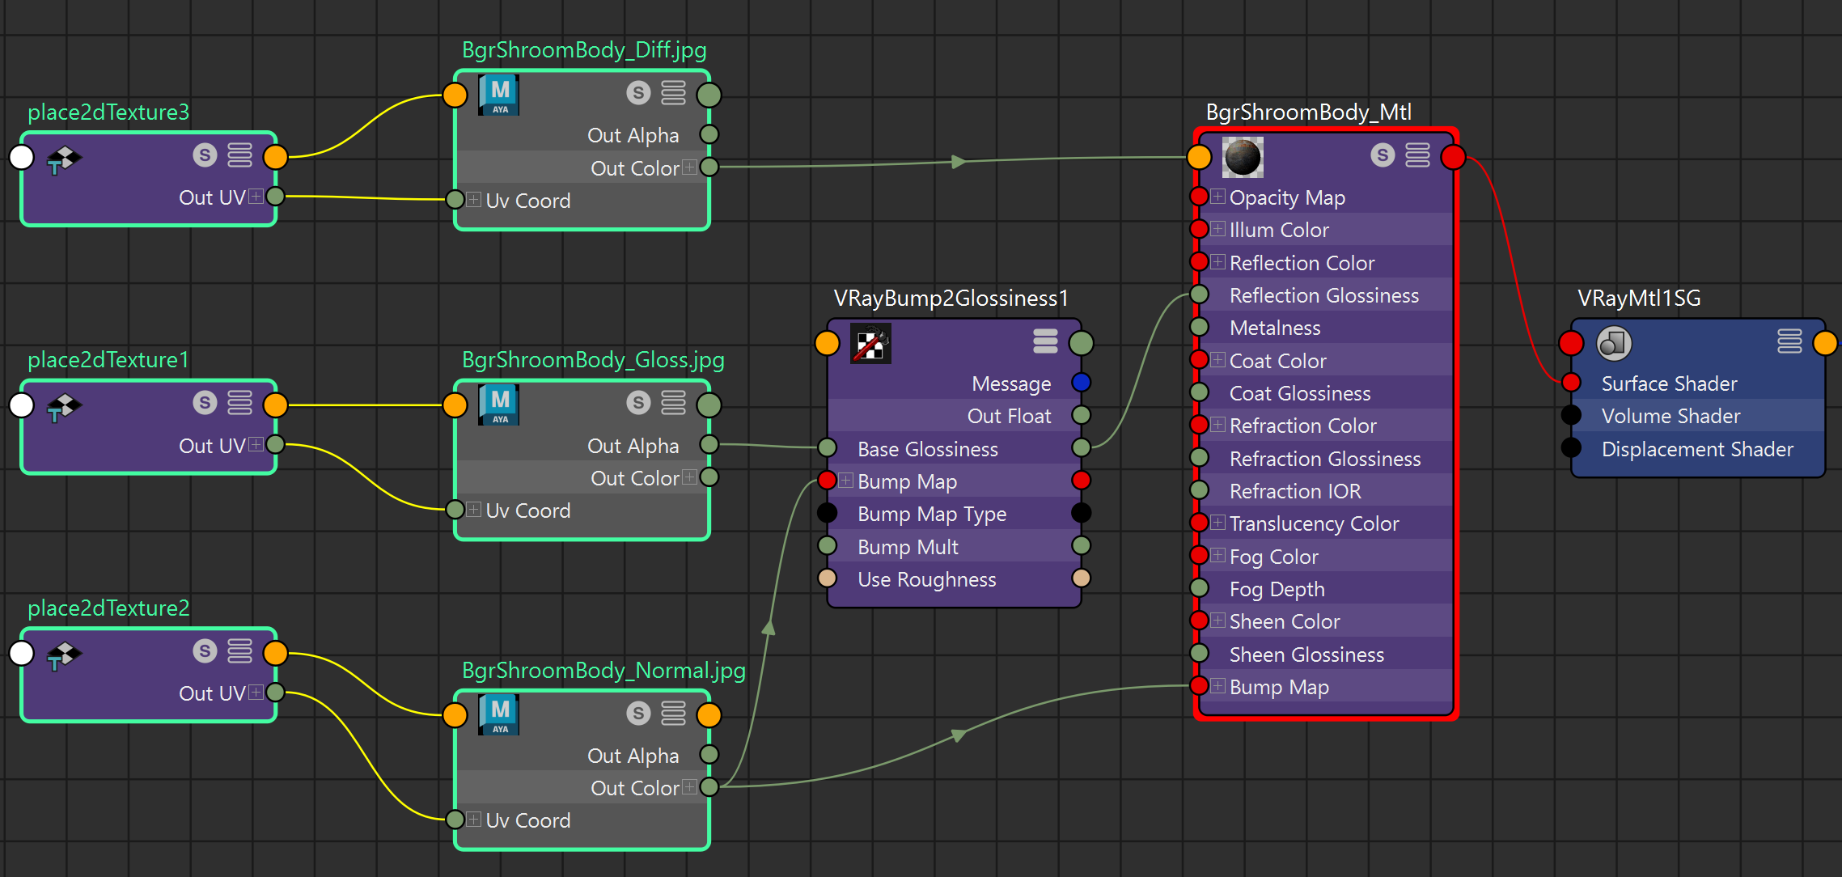The height and width of the screenshot is (877, 1842).
Task: Click Refraction IOR input port
Action: 1200,490
